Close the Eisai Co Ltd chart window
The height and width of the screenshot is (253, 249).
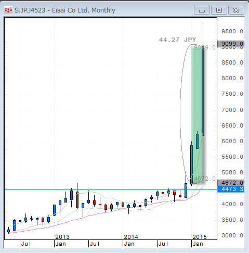[236, 10]
